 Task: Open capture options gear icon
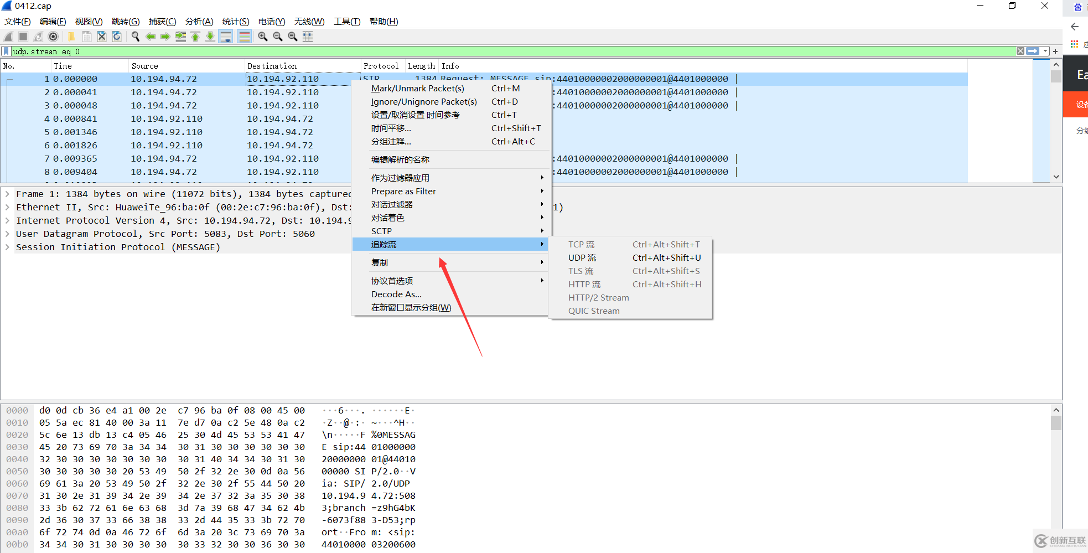(x=53, y=37)
